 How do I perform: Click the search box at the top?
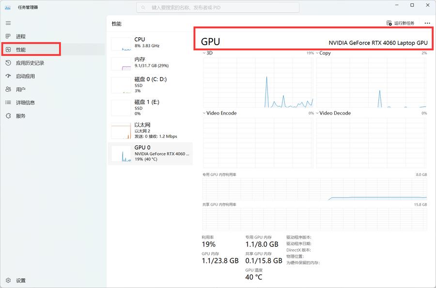[218, 8]
